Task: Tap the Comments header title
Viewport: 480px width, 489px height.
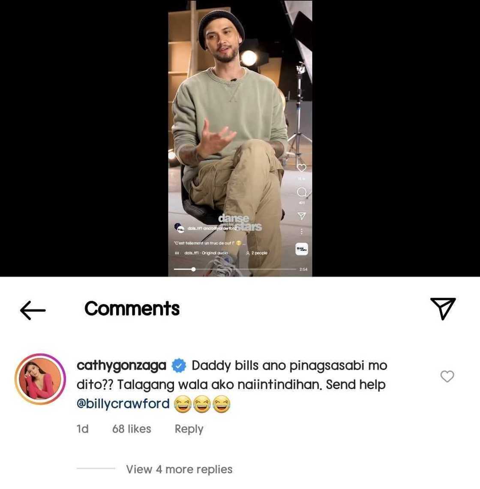Action: tap(132, 308)
